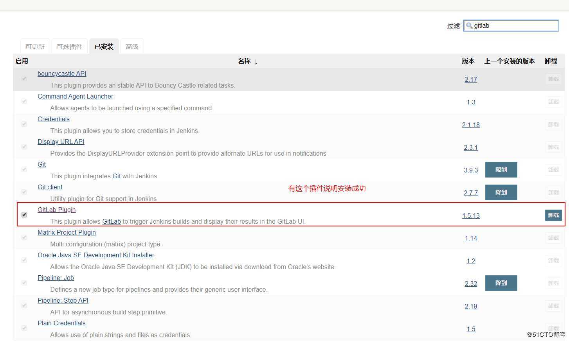Click 卸载 button in the Git row

click(x=553, y=170)
